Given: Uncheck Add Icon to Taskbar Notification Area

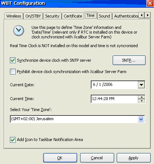Looking at the screenshot, I should coord(13,140).
